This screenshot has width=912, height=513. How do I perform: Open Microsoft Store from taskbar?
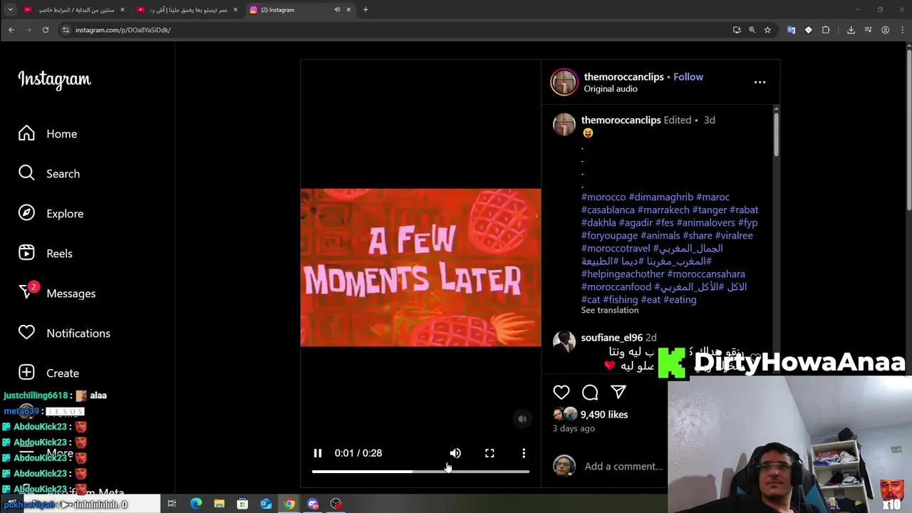click(x=242, y=504)
